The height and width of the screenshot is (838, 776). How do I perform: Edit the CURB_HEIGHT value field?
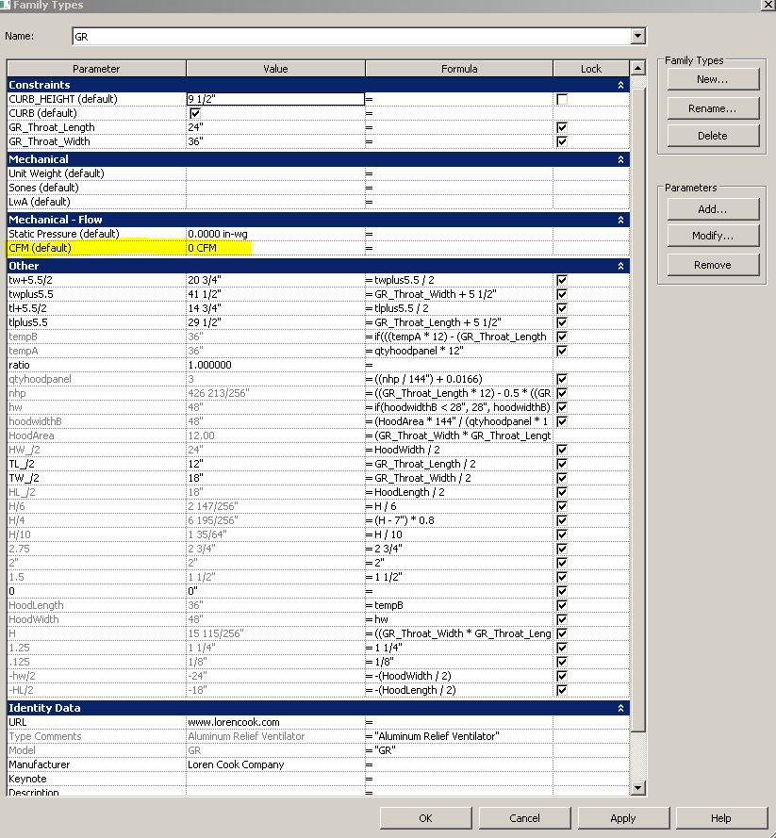pyautogui.click(x=273, y=98)
